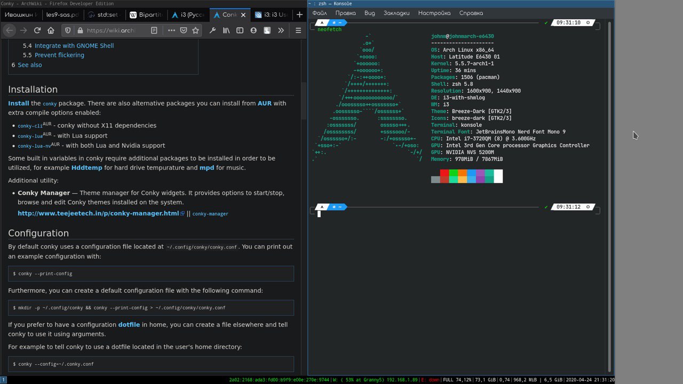Open Firefox account icon

(254, 30)
